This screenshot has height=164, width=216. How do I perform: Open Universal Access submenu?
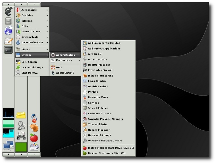point(32,42)
